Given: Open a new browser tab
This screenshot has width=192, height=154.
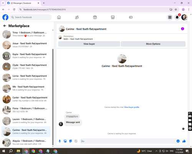Looking at the screenshot, I should (x=44, y=3).
